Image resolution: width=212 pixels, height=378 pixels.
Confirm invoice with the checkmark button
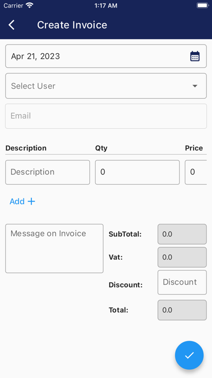(x=189, y=355)
